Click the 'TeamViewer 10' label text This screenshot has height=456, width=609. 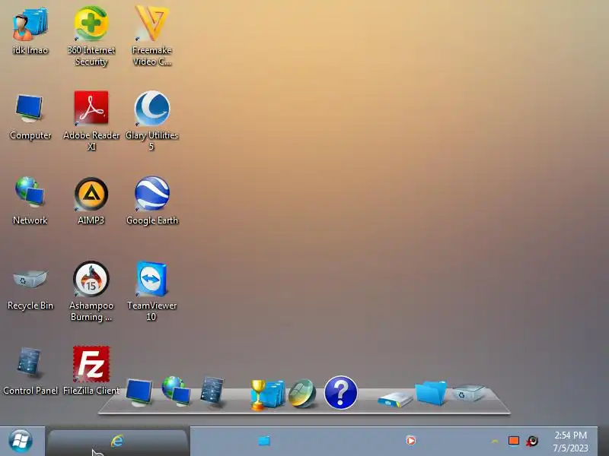point(151,311)
